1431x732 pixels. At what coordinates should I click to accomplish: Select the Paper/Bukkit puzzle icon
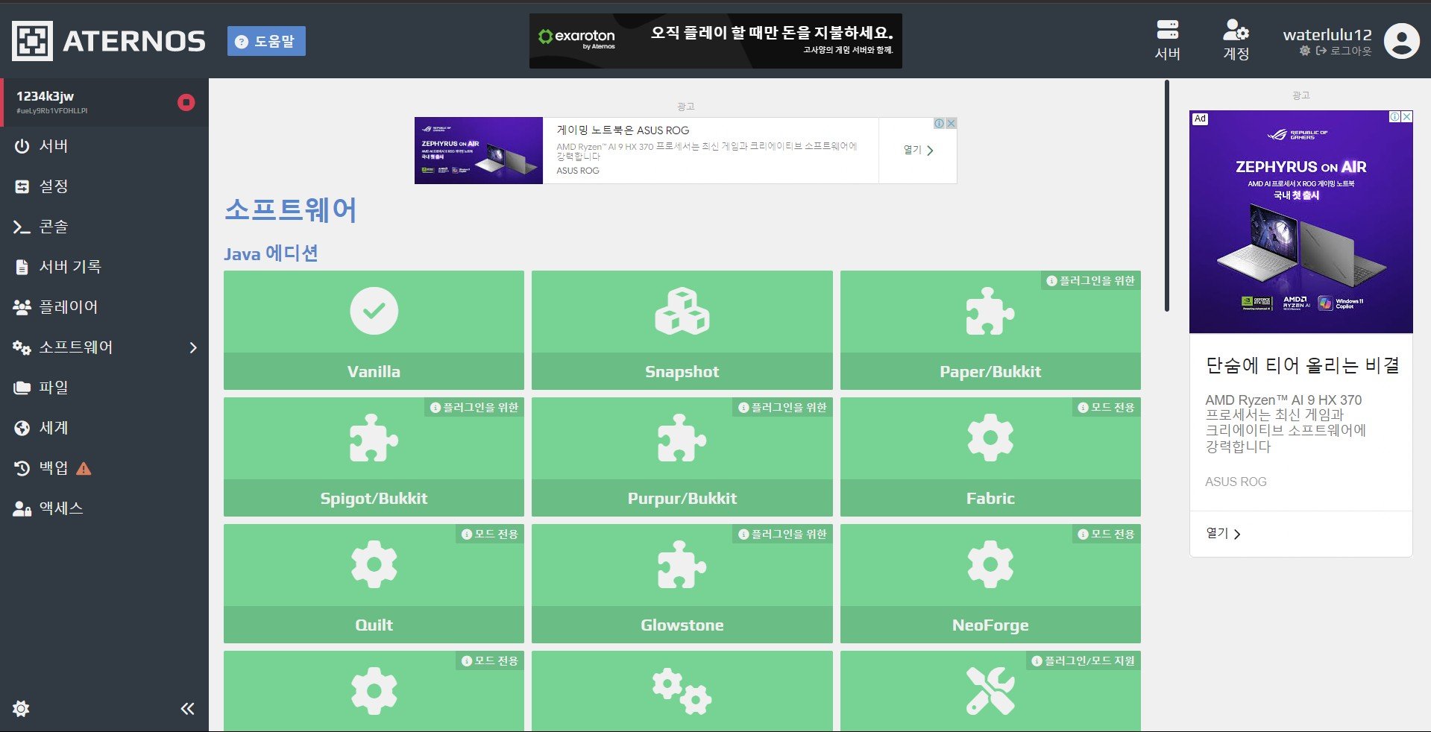pos(990,311)
